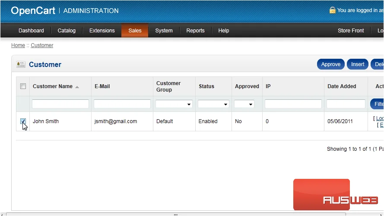Open the Customer Group filter dropdown
Image resolution: width=384 pixels, height=216 pixels.
tap(174, 104)
